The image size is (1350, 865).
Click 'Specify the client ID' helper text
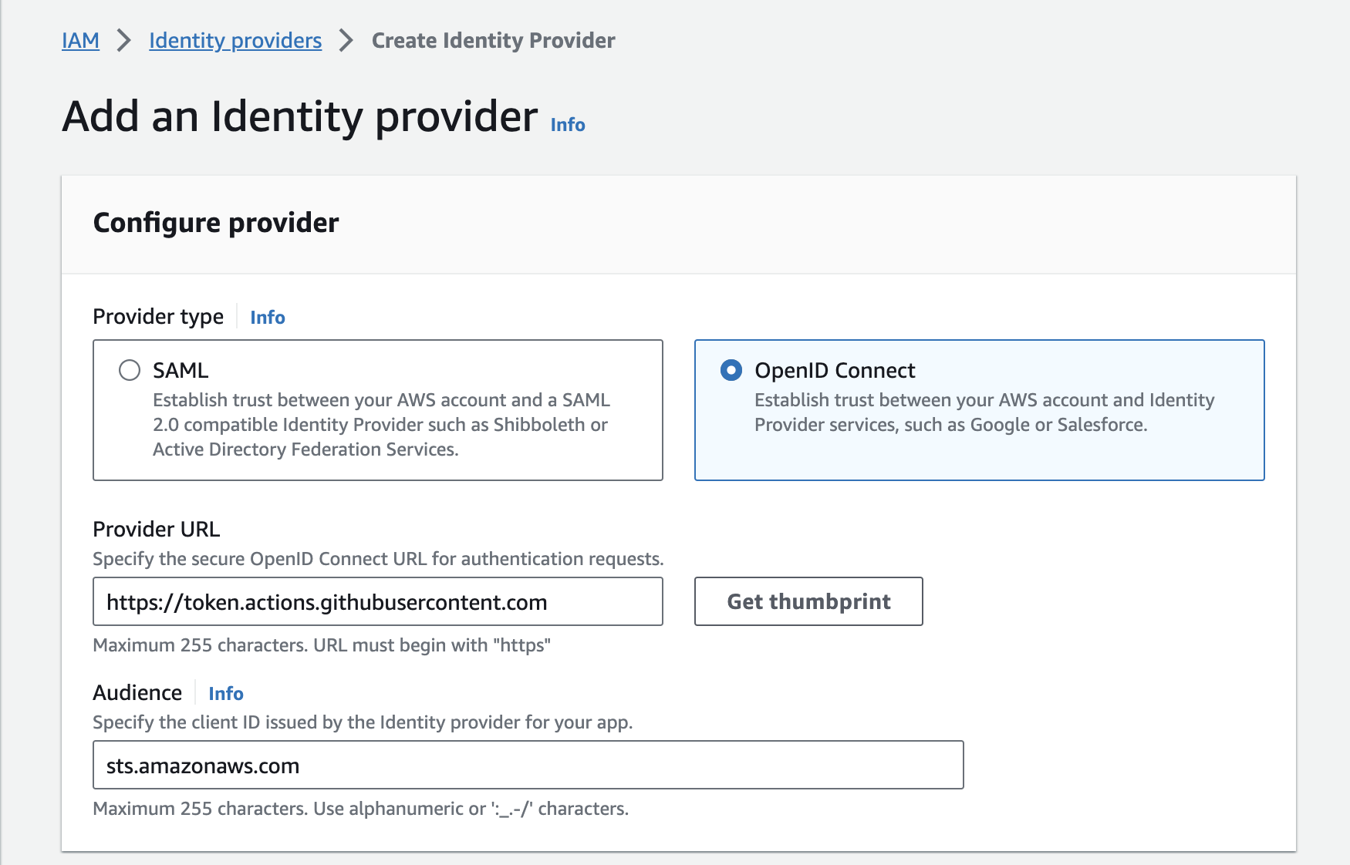pyautogui.click(x=363, y=722)
